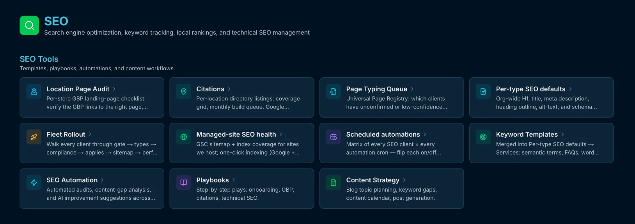Click the Playbooks open book icon
The height and width of the screenshot is (224, 635).
[x=184, y=183]
